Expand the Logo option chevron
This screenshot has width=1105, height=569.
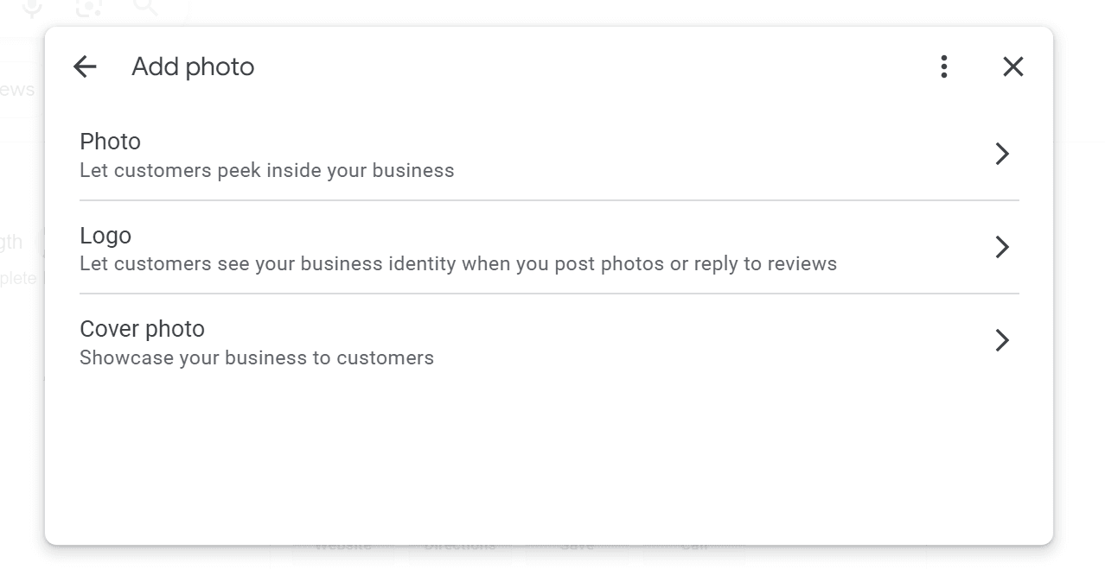[1002, 247]
